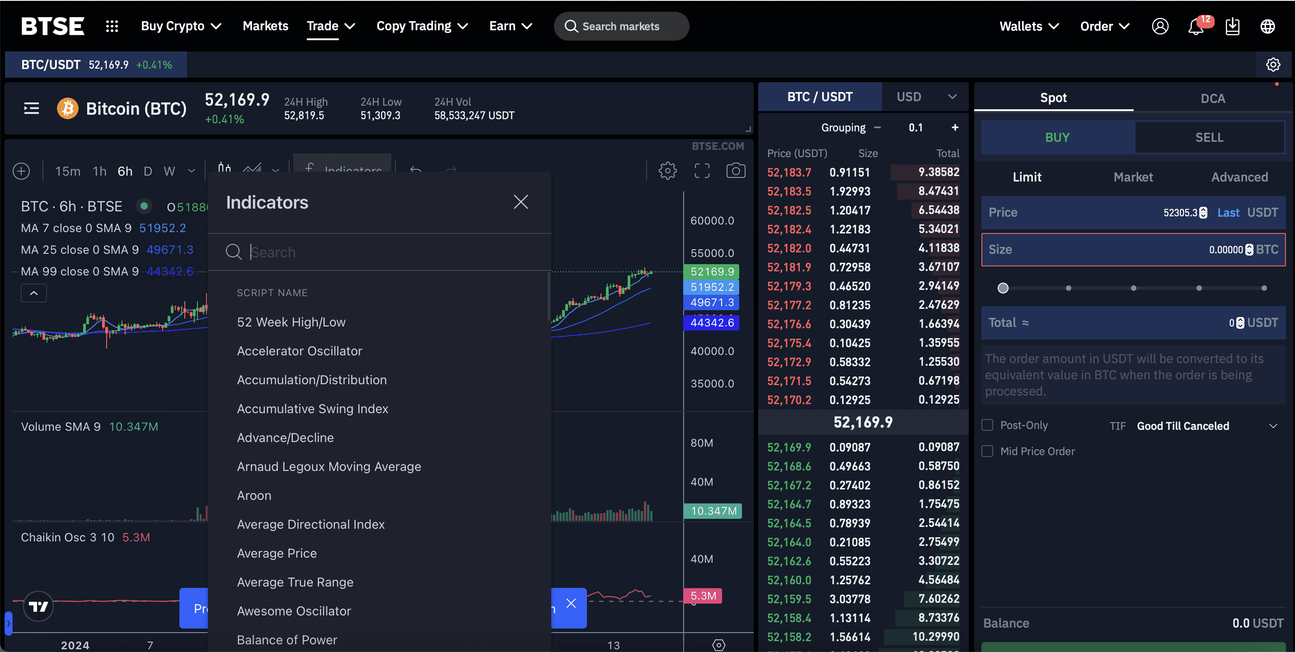Collapse the indicator legend with up chevron
Image resolution: width=1295 pixels, height=652 pixels.
(34, 293)
